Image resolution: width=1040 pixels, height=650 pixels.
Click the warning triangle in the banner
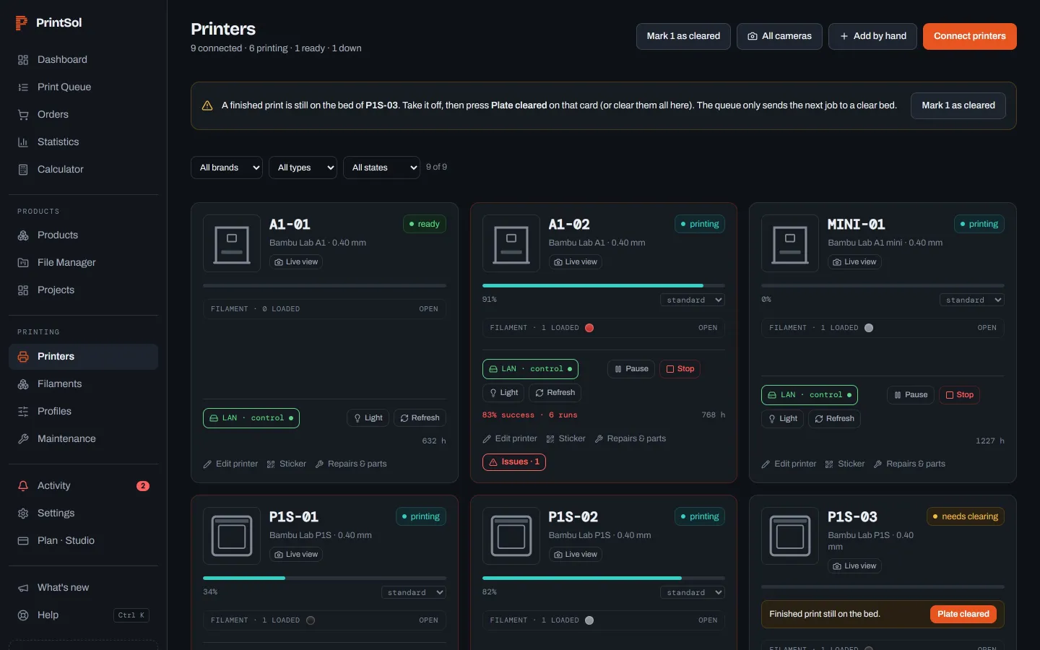pyautogui.click(x=207, y=105)
